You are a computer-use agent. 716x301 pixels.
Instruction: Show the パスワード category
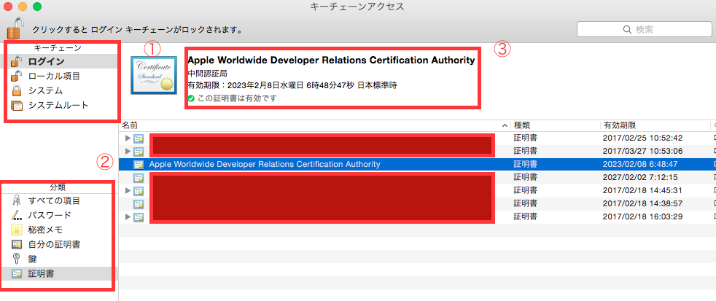click(59, 215)
